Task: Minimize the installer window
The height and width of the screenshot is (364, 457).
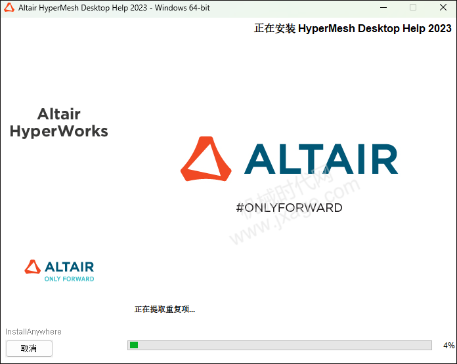Action: click(x=383, y=8)
